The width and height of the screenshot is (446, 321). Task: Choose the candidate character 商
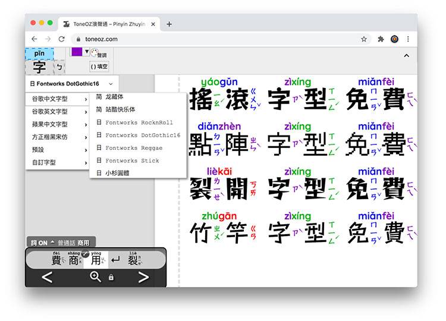[74, 260]
